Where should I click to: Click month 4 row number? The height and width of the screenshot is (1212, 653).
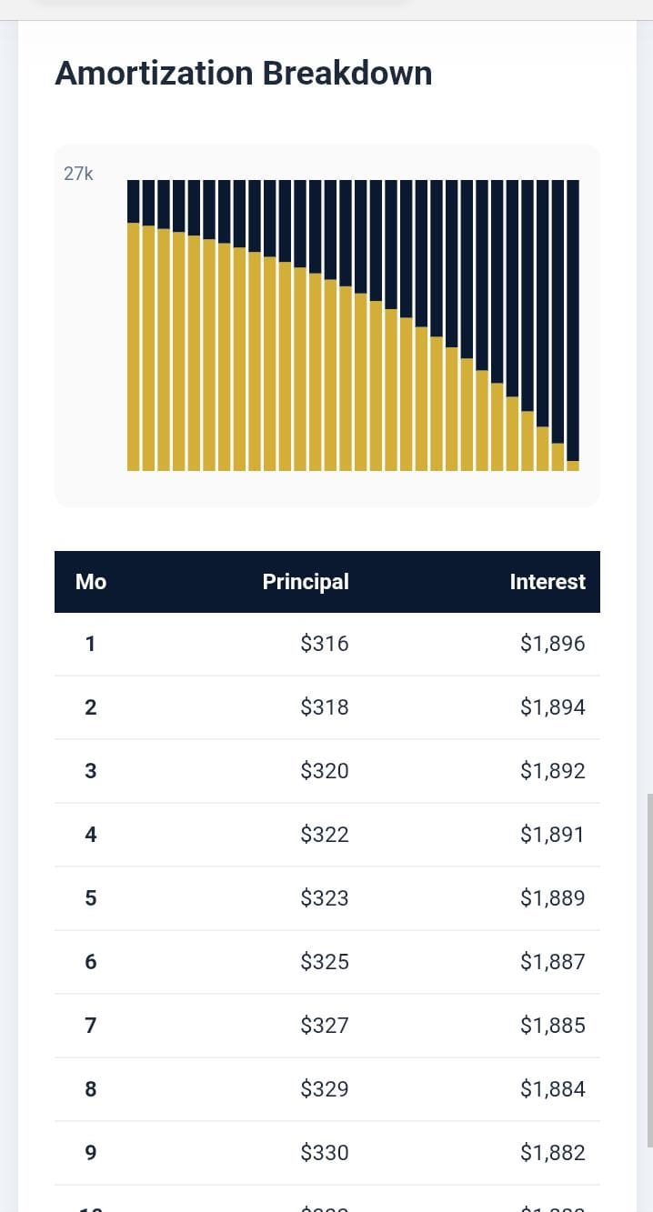click(90, 835)
